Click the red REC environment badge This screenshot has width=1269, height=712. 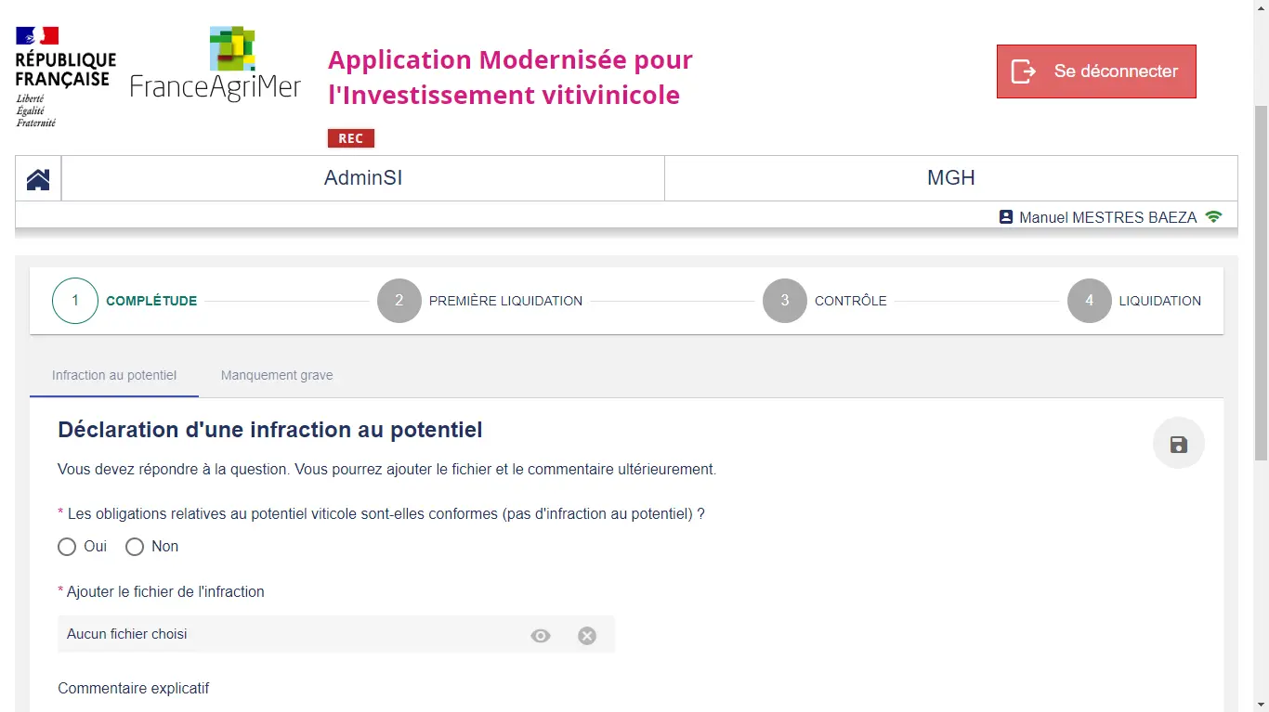tap(351, 138)
